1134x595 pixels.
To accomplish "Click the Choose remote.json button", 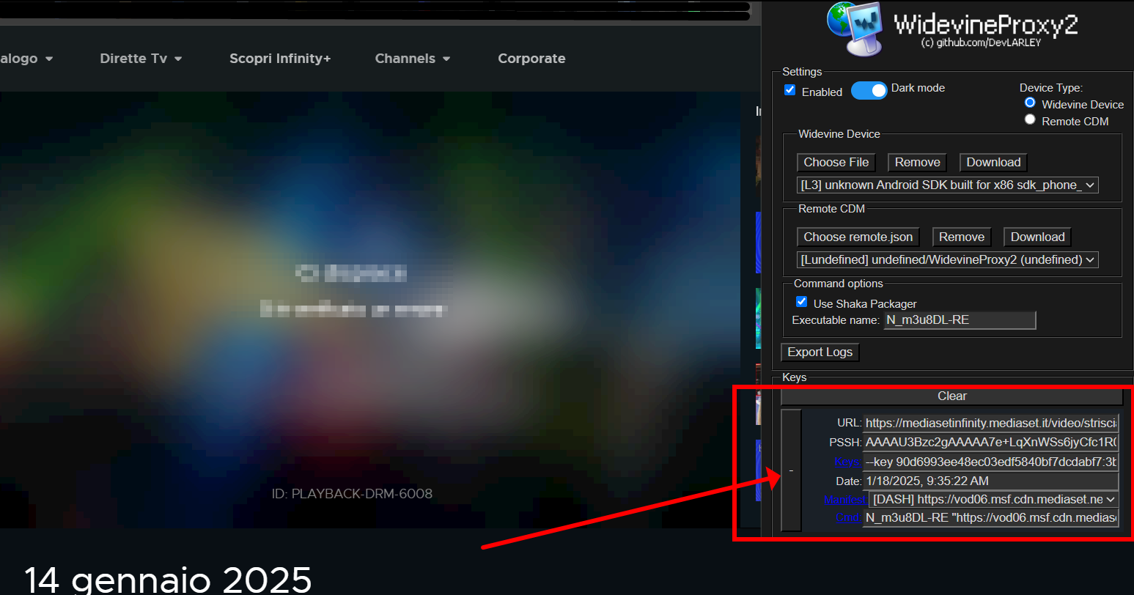I will point(858,237).
